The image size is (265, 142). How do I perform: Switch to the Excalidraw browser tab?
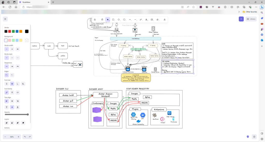point(34,2)
